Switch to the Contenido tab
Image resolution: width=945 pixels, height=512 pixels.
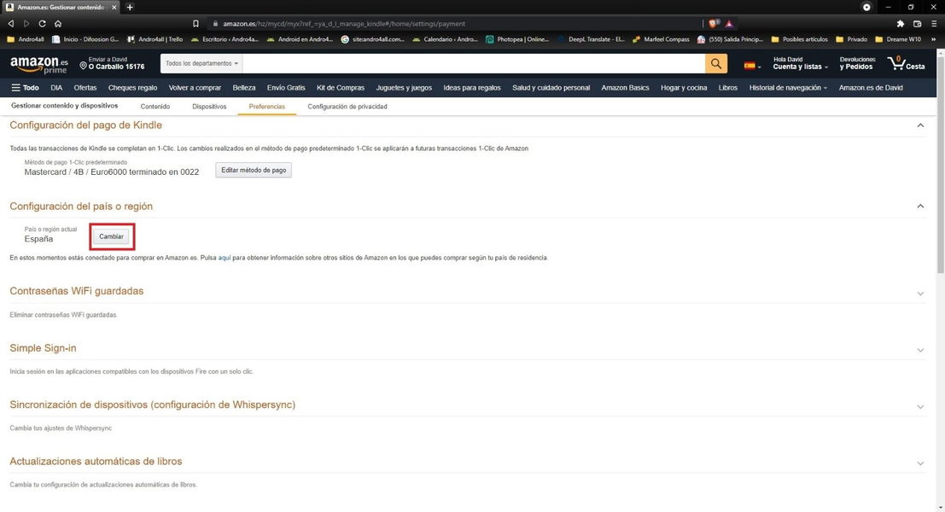(x=155, y=107)
